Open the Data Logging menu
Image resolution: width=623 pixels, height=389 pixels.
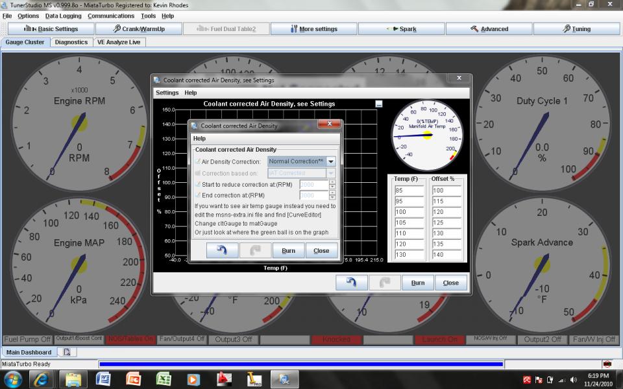[x=64, y=16]
